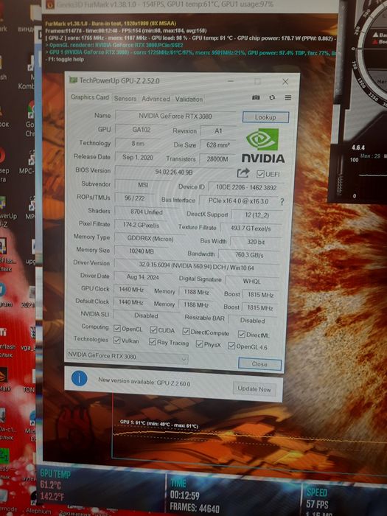Toggle the DirectCompute checkbox

click(x=186, y=332)
